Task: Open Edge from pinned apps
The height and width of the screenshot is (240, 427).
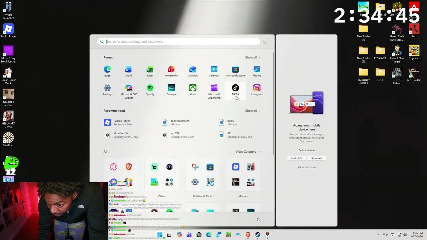Action: pos(107,71)
